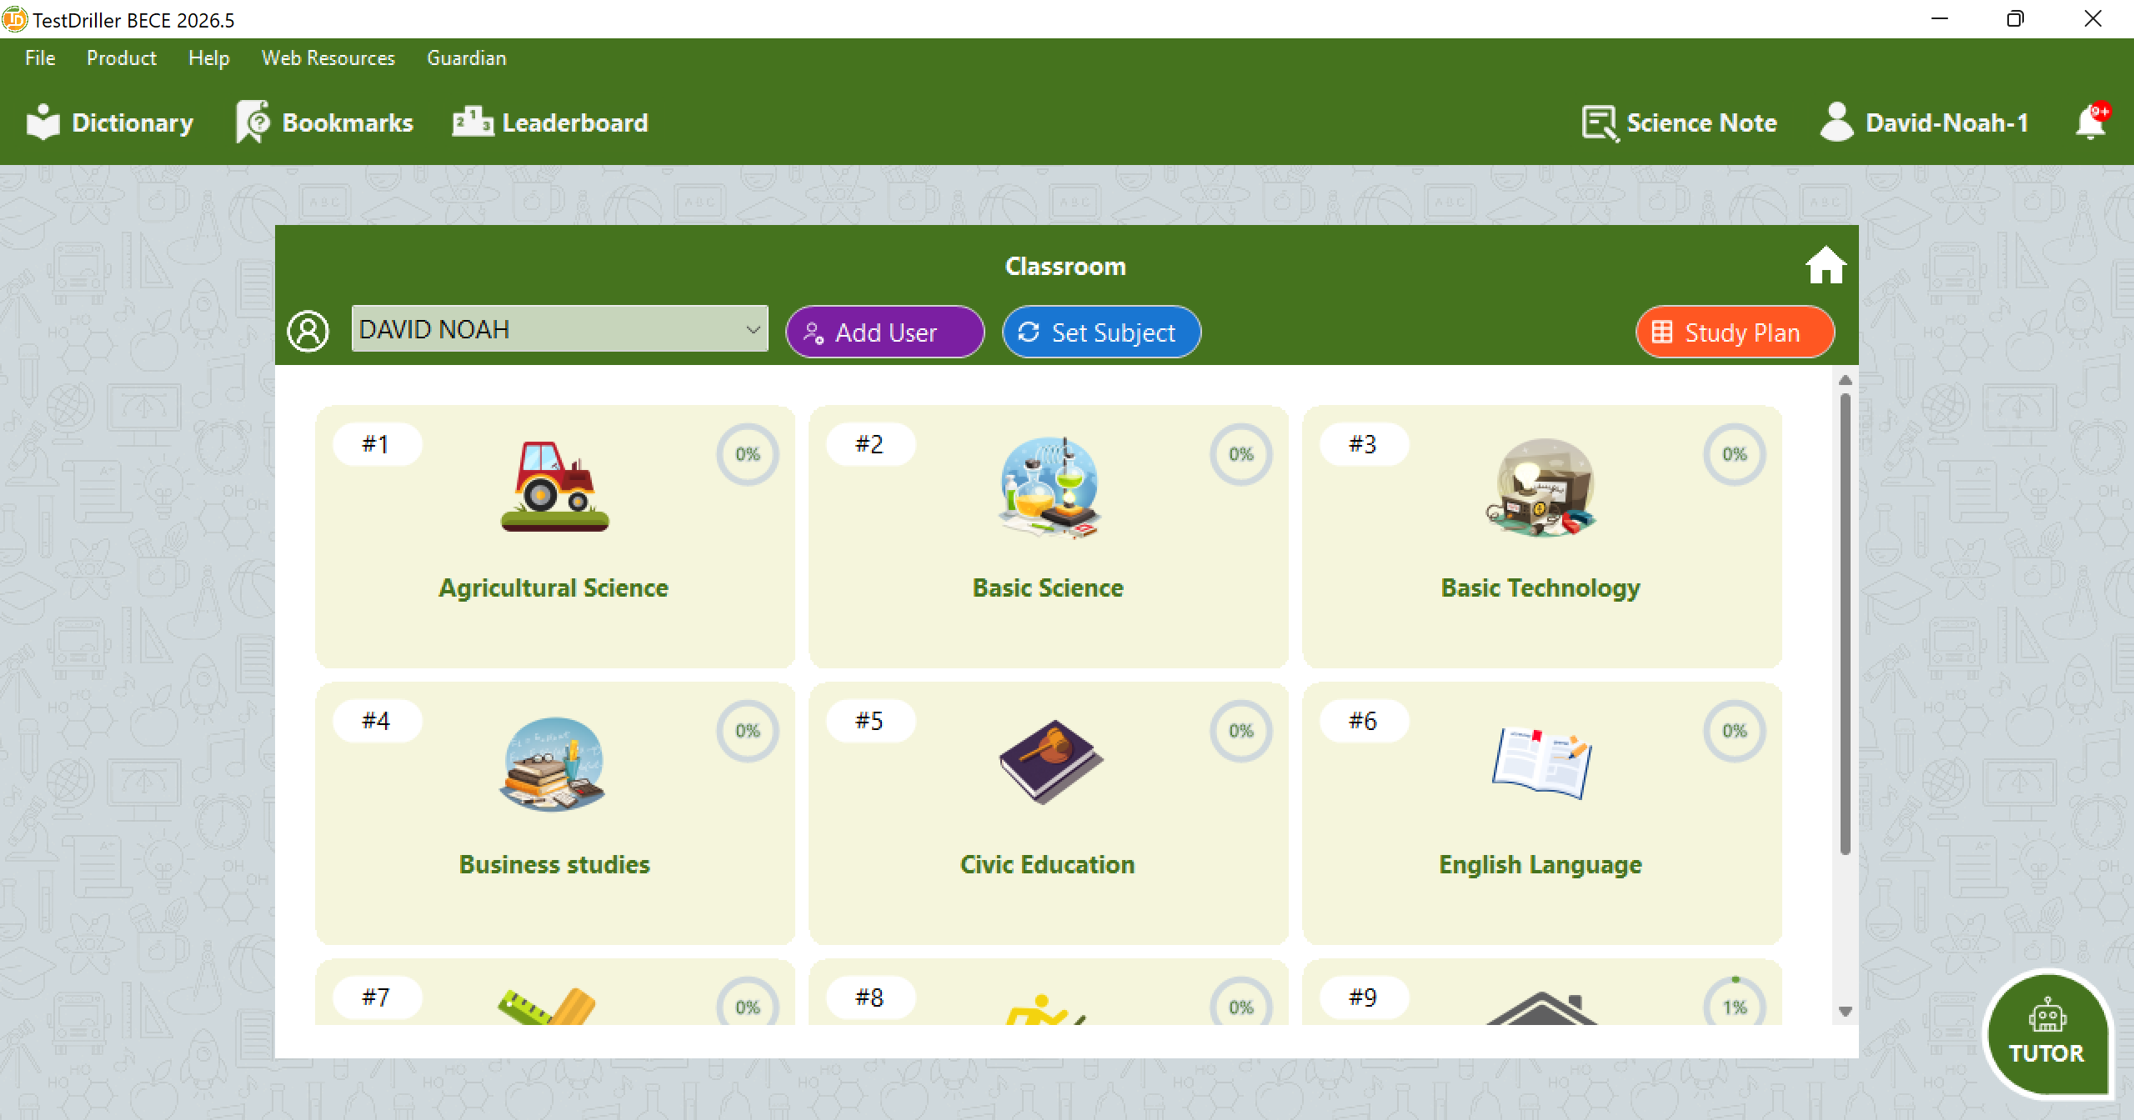The width and height of the screenshot is (2134, 1120).
Task: Open the Bookmarks icon
Action: point(253,122)
